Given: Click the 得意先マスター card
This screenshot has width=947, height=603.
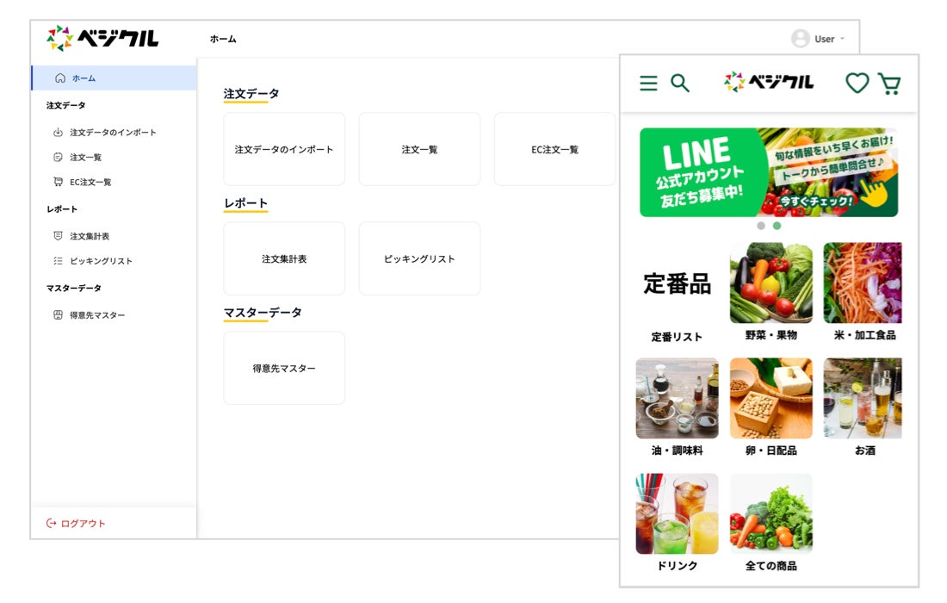Looking at the screenshot, I should coord(284,368).
